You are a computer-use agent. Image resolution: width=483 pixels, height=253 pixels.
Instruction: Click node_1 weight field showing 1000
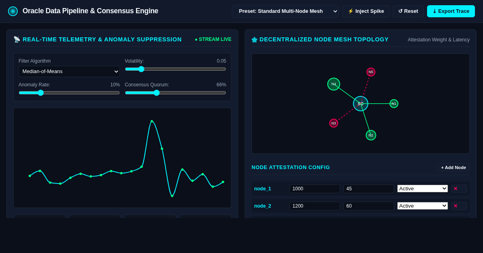pos(315,189)
